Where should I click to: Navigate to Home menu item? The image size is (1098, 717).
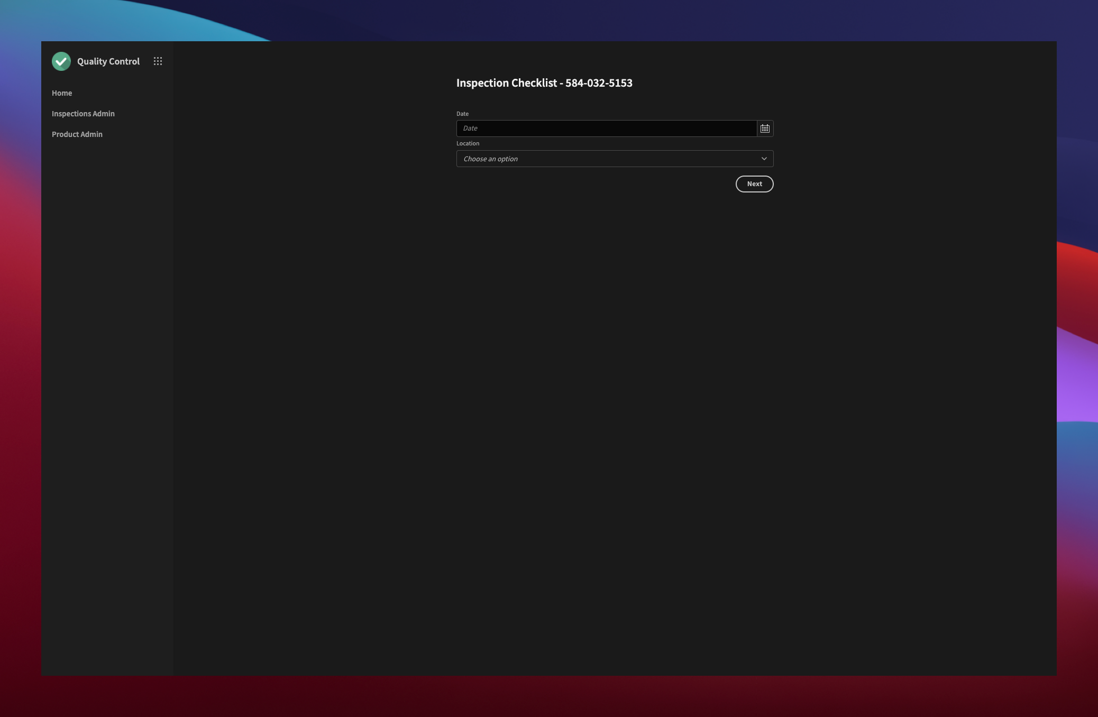[62, 93]
